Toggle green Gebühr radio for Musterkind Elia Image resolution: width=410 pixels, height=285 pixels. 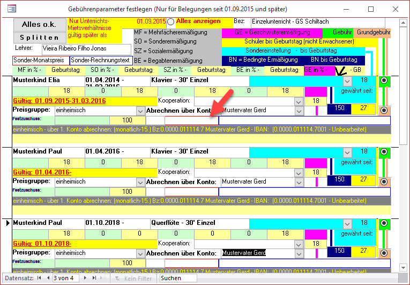coord(384,81)
